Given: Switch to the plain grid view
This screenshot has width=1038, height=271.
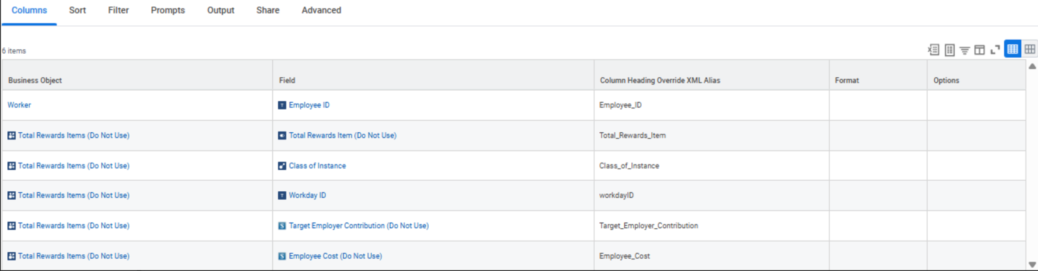Looking at the screenshot, I should (x=1030, y=49).
